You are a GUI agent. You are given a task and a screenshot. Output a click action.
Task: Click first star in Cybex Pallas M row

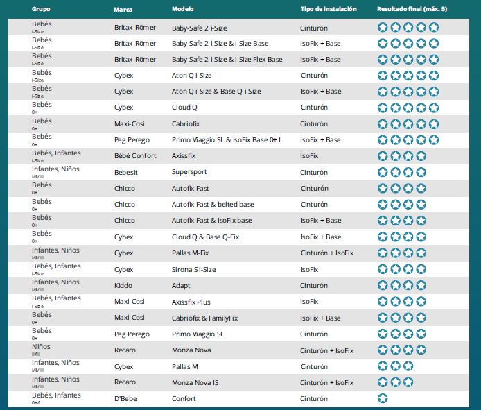[383, 366]
